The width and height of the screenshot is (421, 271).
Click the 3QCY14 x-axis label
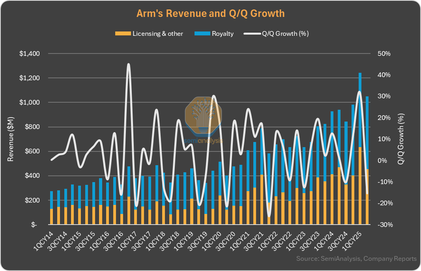click(58, 242)
